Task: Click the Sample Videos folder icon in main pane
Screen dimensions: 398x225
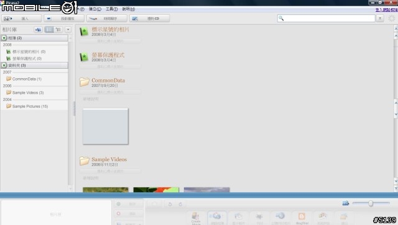Action: click(85, 161)
